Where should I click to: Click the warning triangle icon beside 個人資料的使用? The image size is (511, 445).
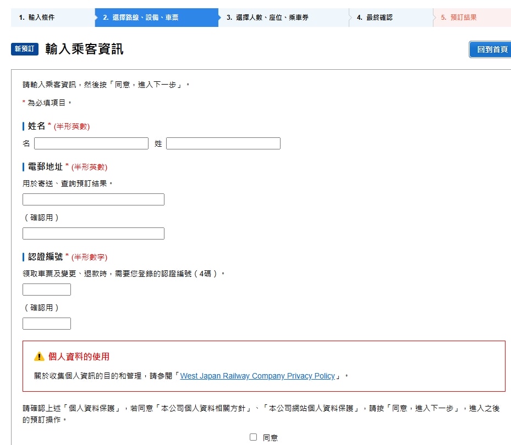39,357
